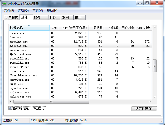The height and width of the screenshot is (125, 165).
Task: Select the services.exe process
Action: coord(80,80)
